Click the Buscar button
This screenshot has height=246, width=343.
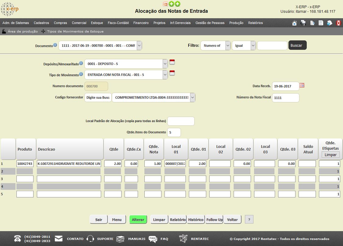coord(298,45)
